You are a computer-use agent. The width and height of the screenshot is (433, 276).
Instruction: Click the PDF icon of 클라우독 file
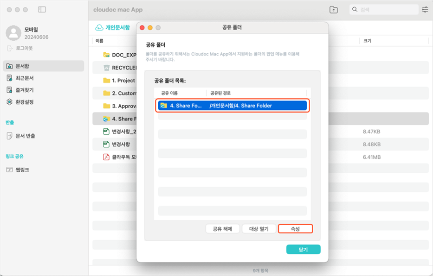(106, 157)
